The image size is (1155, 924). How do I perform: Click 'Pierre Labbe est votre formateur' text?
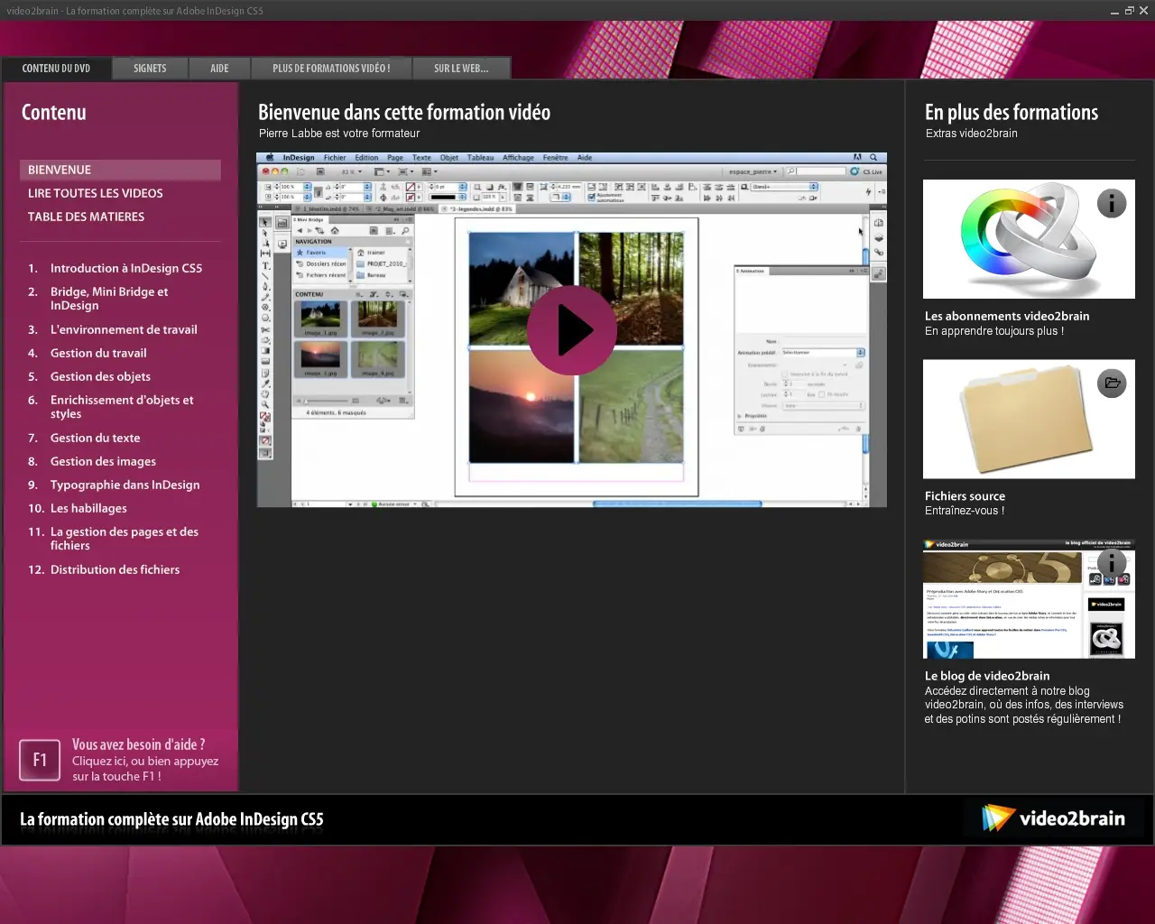click(339, 134)
